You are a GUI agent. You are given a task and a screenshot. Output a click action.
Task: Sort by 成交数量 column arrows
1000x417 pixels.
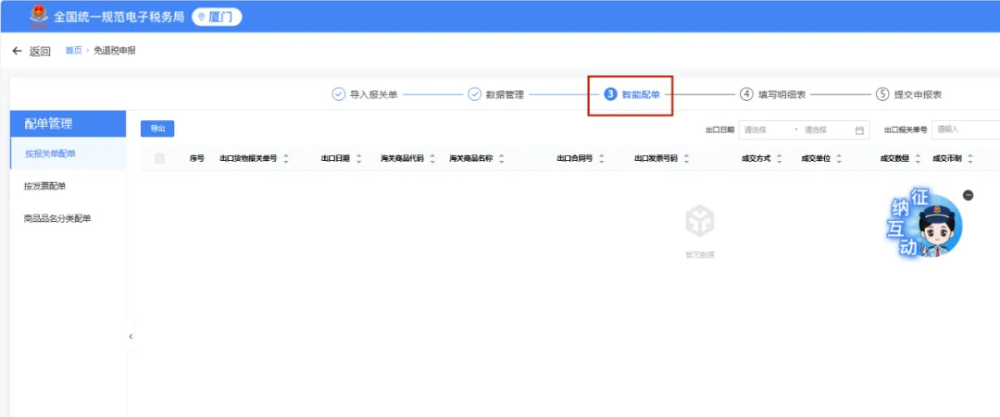918,159
